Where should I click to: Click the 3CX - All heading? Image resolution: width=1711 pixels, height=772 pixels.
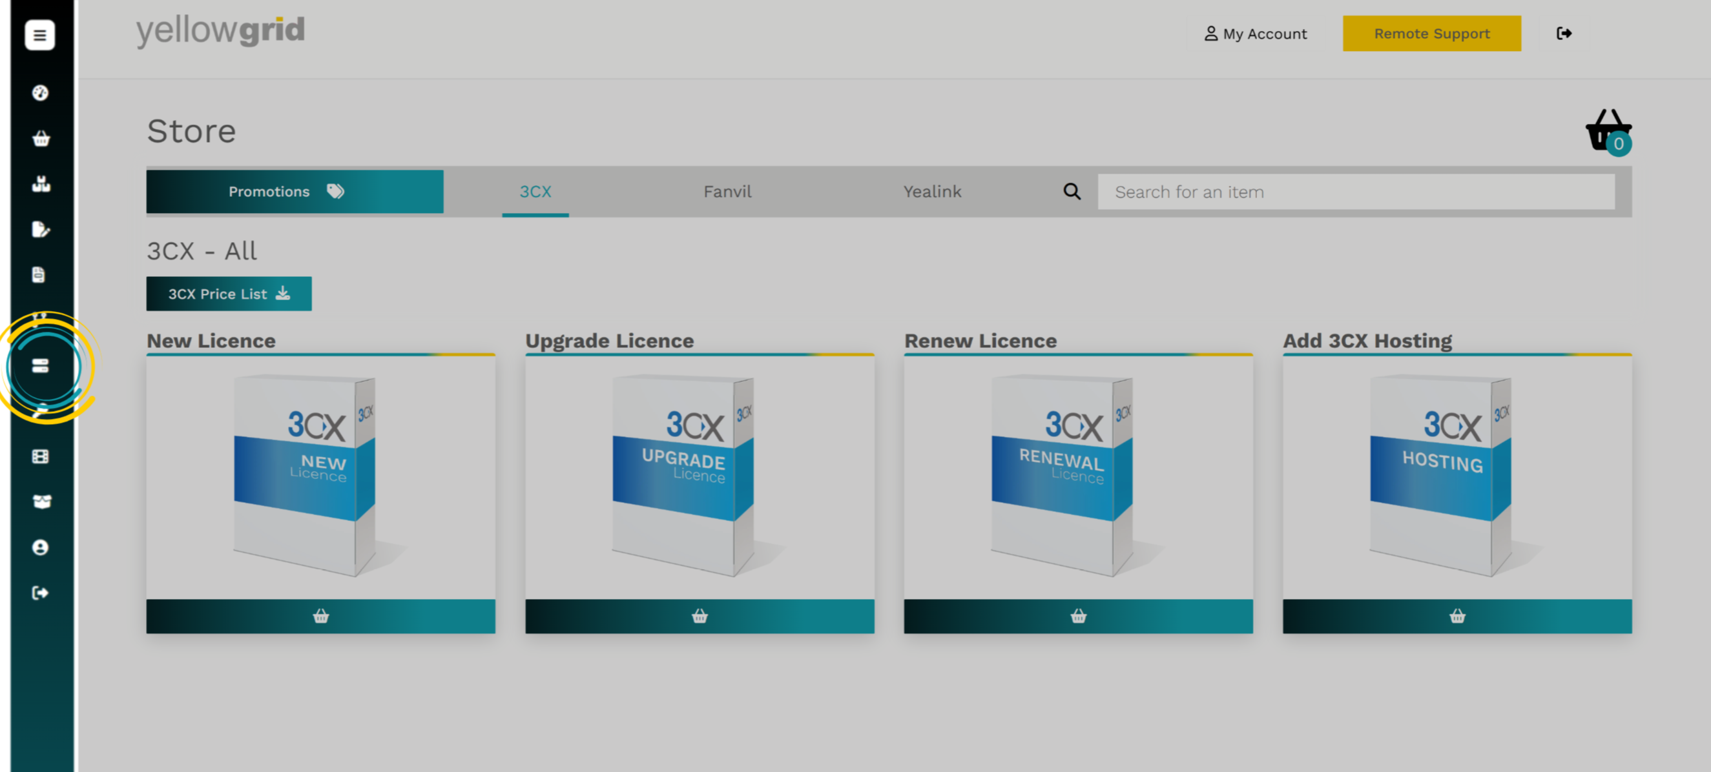click(x=202, y=252)
